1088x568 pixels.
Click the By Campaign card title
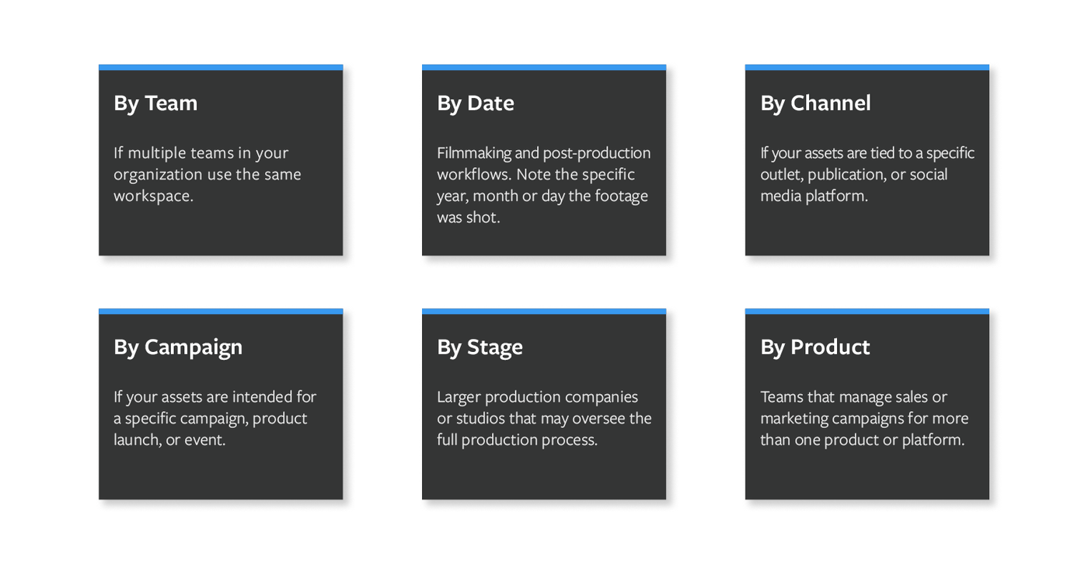178,347
